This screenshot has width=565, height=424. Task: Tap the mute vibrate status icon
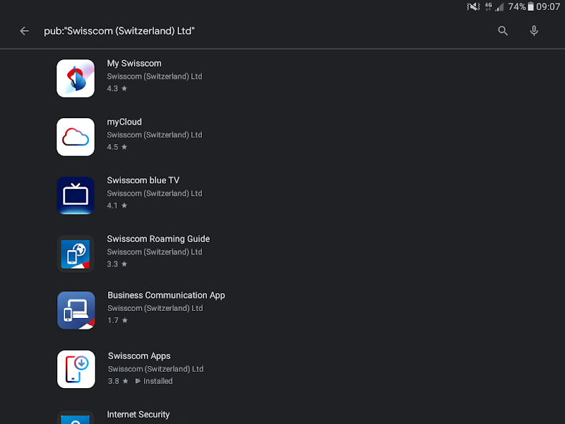point(473,6)
